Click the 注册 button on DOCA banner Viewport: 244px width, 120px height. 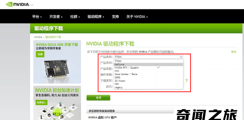pyautogui.click(x=40, y=54)
